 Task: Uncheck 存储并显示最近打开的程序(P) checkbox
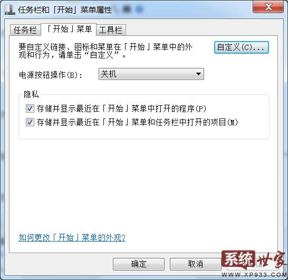30,108
